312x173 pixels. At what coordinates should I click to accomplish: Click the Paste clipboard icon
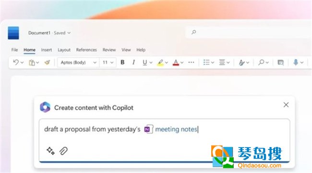pos(32,62)
